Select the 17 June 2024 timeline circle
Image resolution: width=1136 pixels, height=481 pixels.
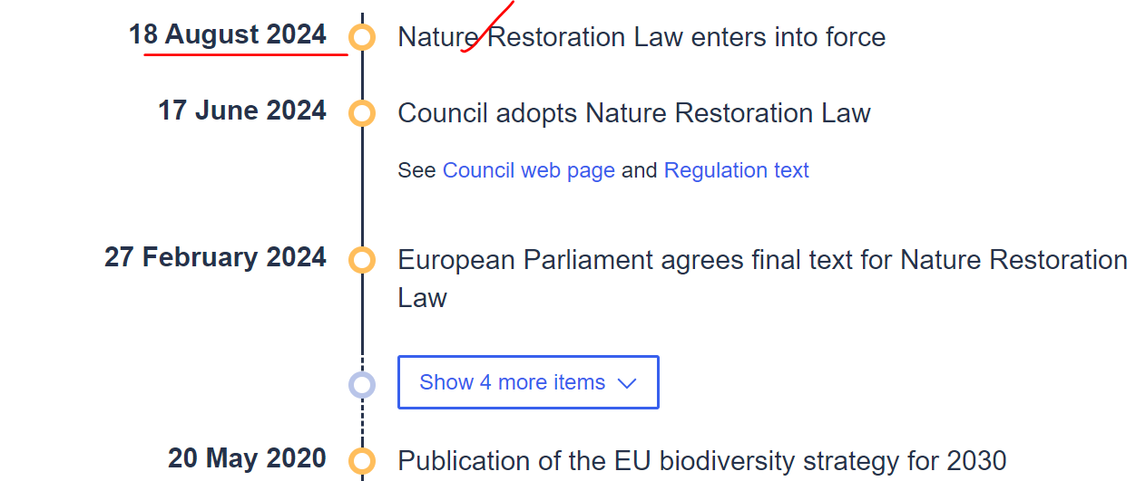coord(362,113)
